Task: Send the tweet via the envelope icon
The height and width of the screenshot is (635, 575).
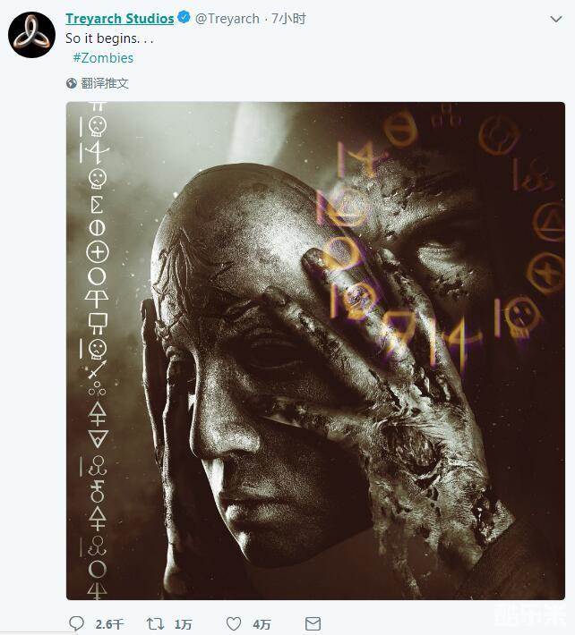Action: point(313,623)
